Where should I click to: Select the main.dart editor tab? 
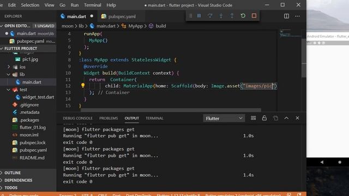point(77,16)
